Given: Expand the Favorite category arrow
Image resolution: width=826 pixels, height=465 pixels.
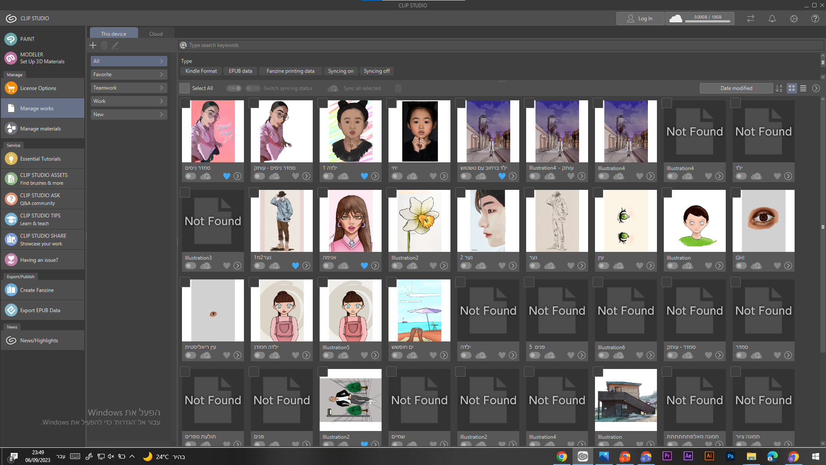Looking at the screenshot, I should (x=161, y=74).
